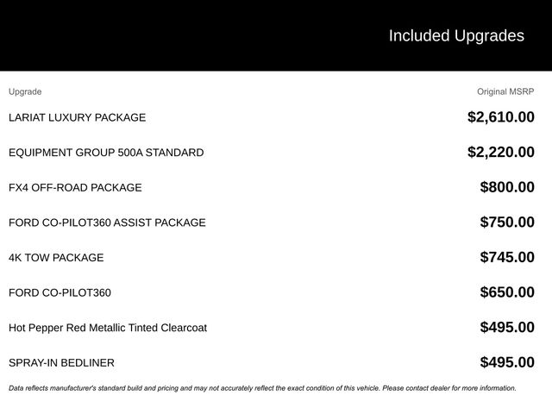552x414 pixels.
Task: Select EQUIPMENT GROUP 500A STANDARD text
Action: (106, 153)
